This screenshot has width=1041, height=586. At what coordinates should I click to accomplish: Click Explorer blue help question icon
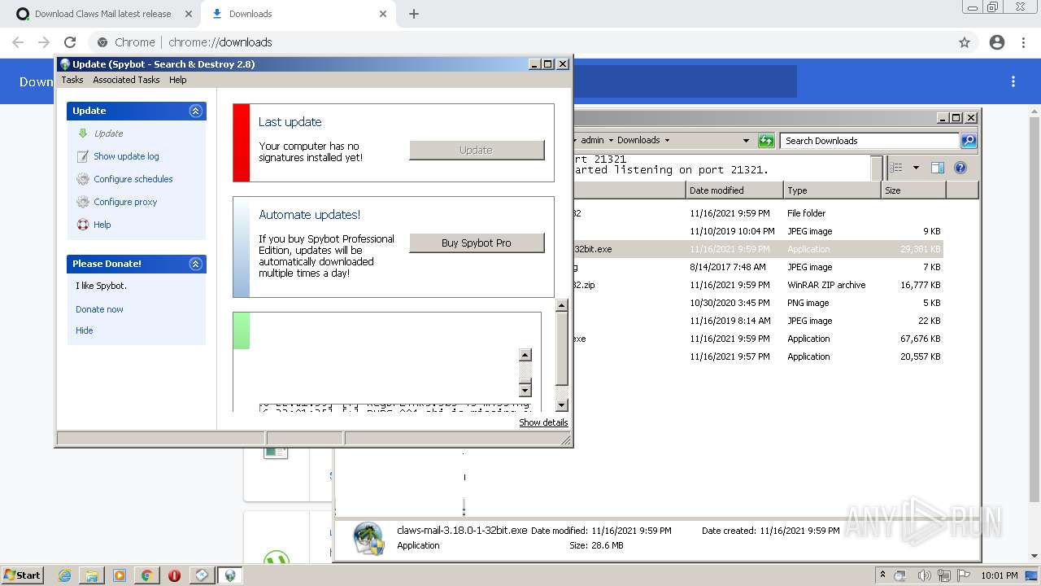[960, 168]
